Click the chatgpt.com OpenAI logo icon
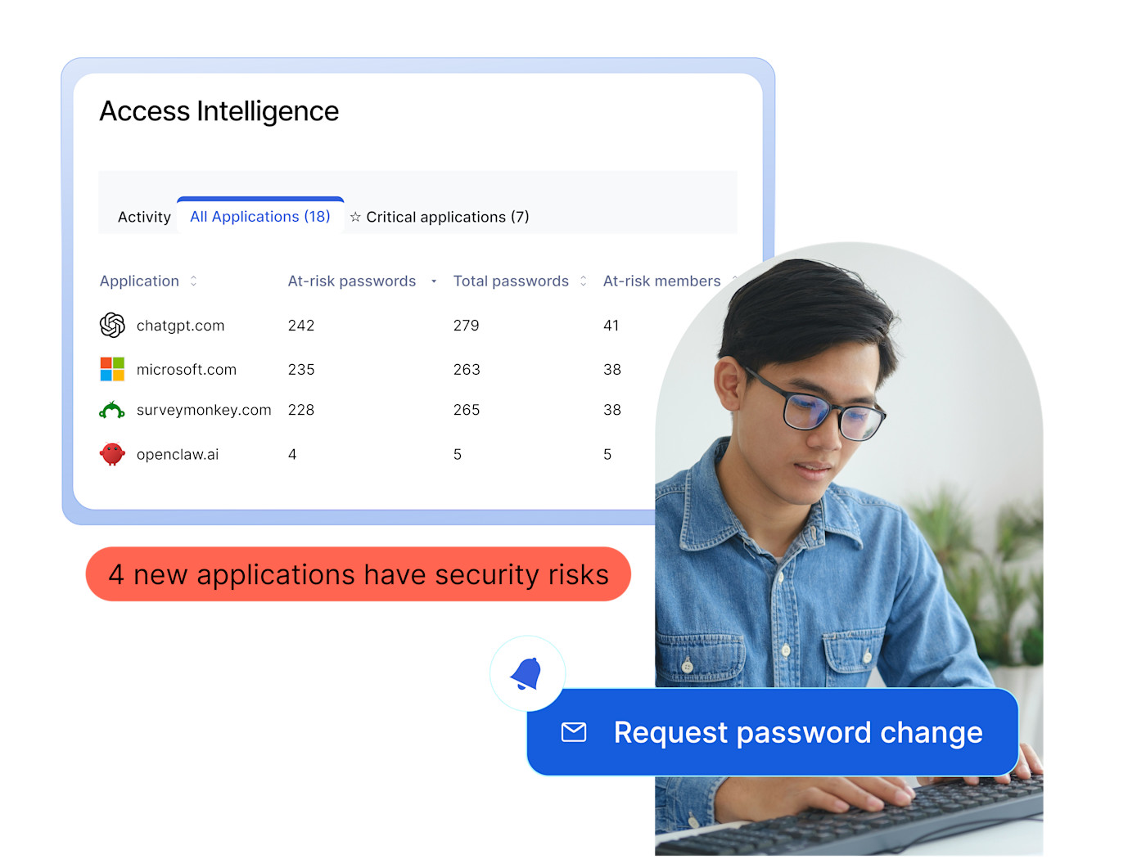 pyautogui.click(x=112, y=325)
